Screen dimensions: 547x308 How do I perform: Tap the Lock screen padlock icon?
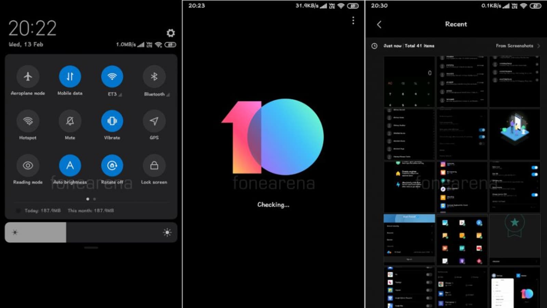[154, 165]
